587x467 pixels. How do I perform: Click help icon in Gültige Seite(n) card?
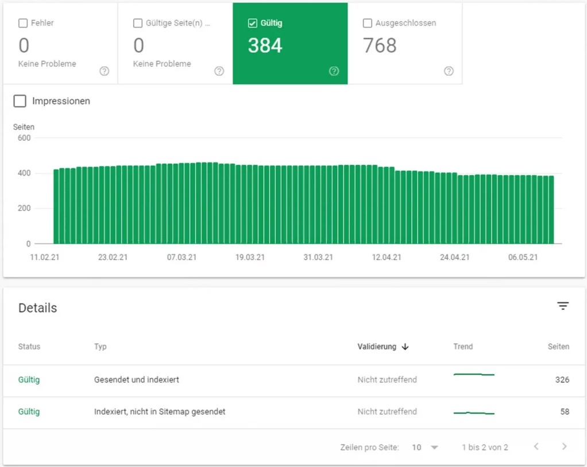(x=219, y=71)
